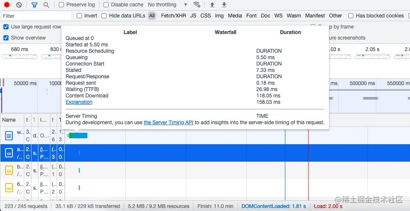Toggle the filter funnel icon
The height and width of the screenshot is (211, 410).
click(x=34, y=5)
